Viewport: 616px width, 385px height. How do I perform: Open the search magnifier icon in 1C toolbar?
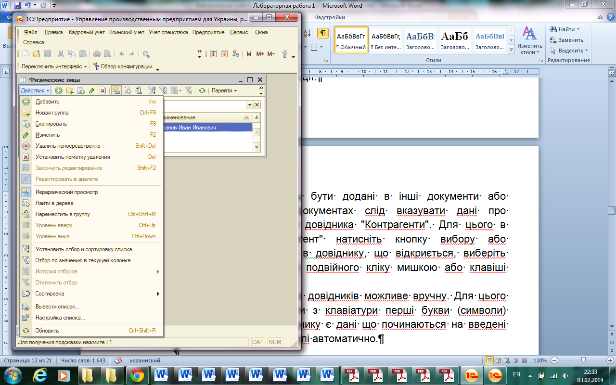[146, 54]
